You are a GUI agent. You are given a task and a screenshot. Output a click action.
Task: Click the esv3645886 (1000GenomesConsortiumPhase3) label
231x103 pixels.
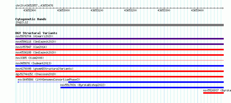click(49, 80)
